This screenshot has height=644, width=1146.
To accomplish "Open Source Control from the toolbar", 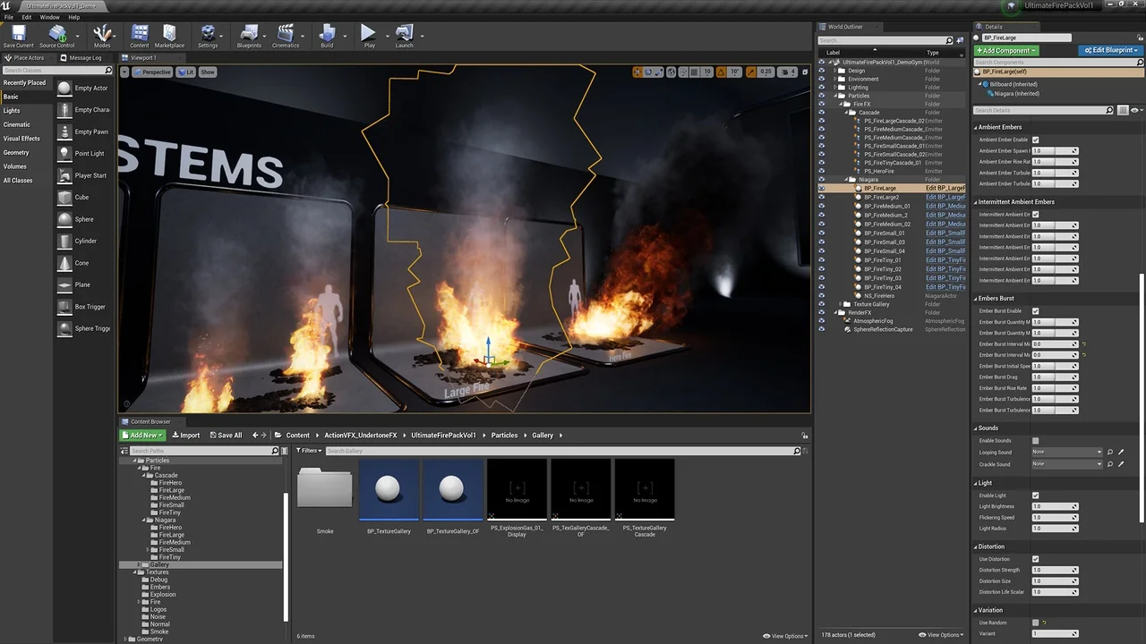I will tap(57, 35).
